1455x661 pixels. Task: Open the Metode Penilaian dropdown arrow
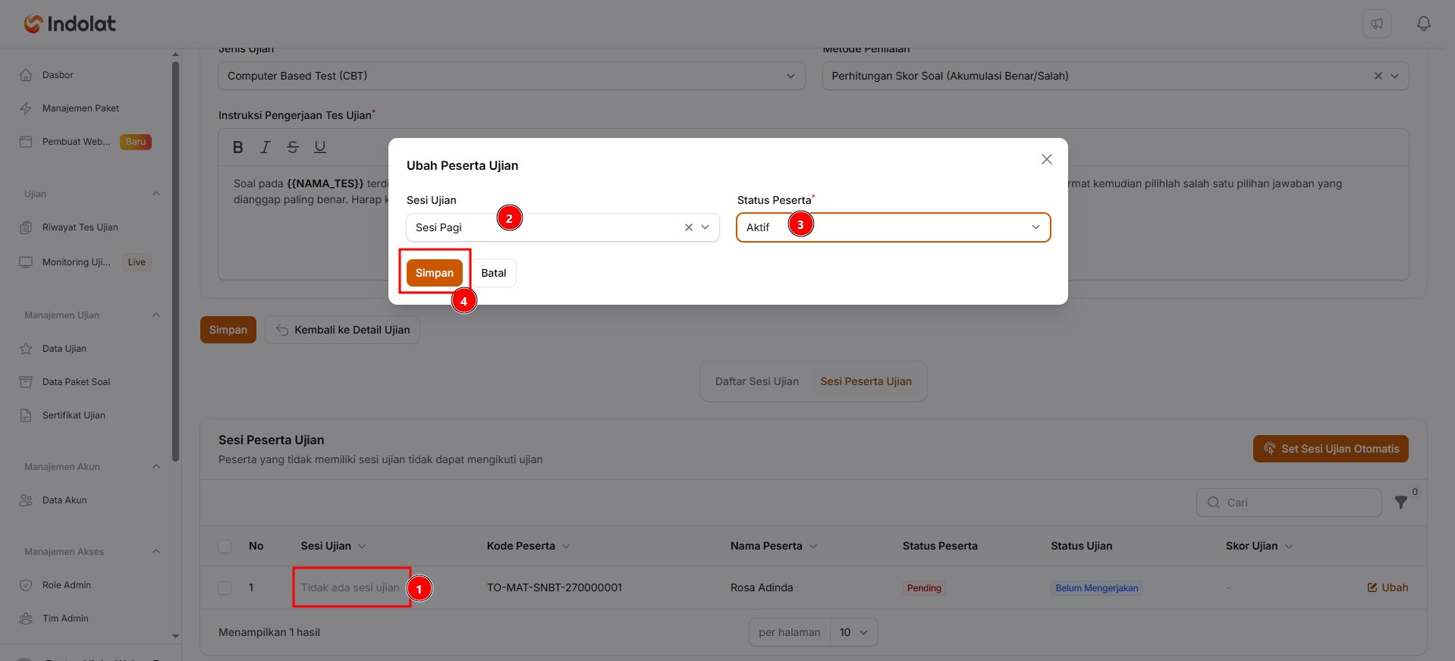pyautogui.click(x=1395, y=76)
